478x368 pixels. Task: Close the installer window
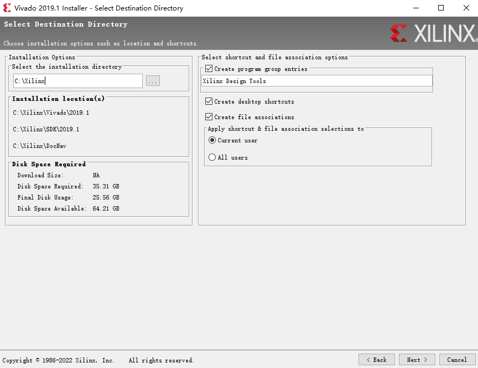(x=466, y=8)
